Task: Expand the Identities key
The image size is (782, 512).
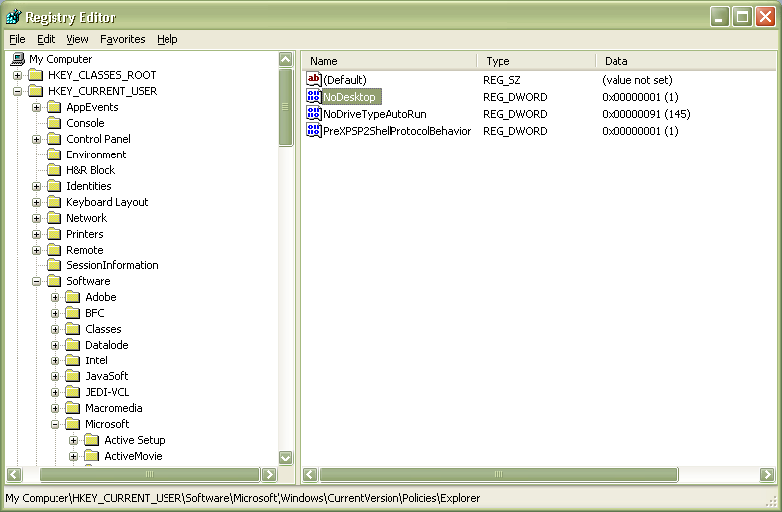Action: tap(36, 187)
